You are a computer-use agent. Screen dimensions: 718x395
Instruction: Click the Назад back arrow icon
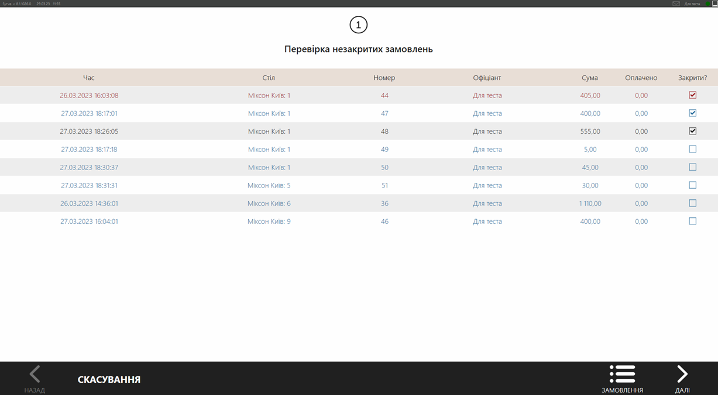pyautogui.click(x=35, y=375)
